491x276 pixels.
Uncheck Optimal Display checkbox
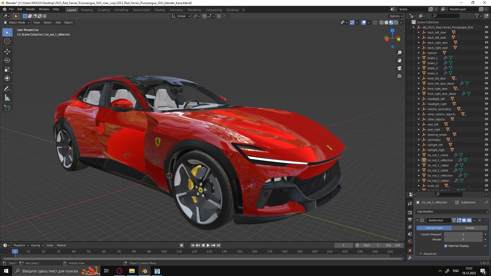point(446,246)
